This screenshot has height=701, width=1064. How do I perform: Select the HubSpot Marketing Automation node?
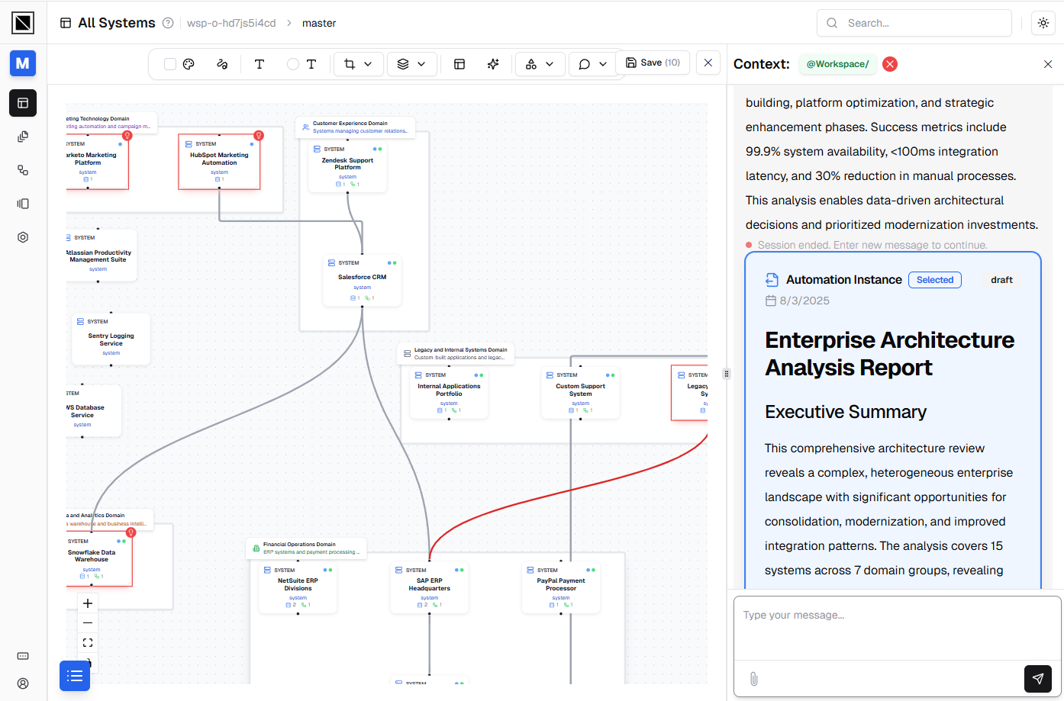click(x=219, y=162)
